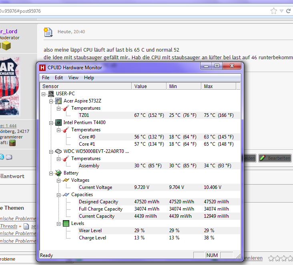Click the USER-PC computer icon
This screenshot has width=293, height=265.
tap(51, 94)
